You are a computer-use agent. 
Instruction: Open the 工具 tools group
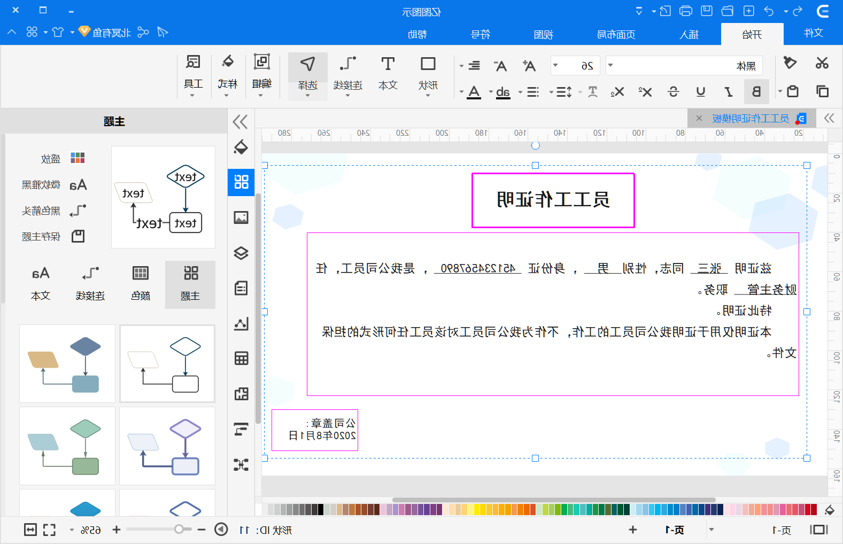(x=193, y=75)
